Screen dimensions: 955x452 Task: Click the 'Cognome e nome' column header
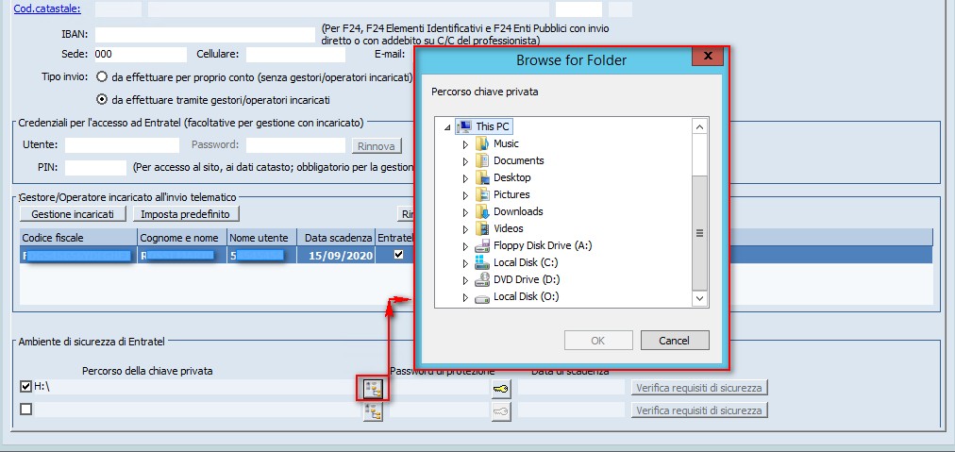point(182,238)
